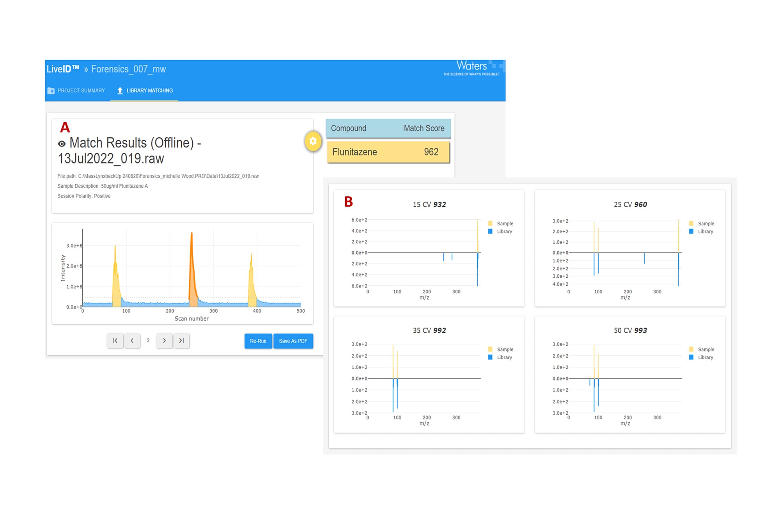Click the Session Polarity: Positive text
780x520 pixels.
84,196
